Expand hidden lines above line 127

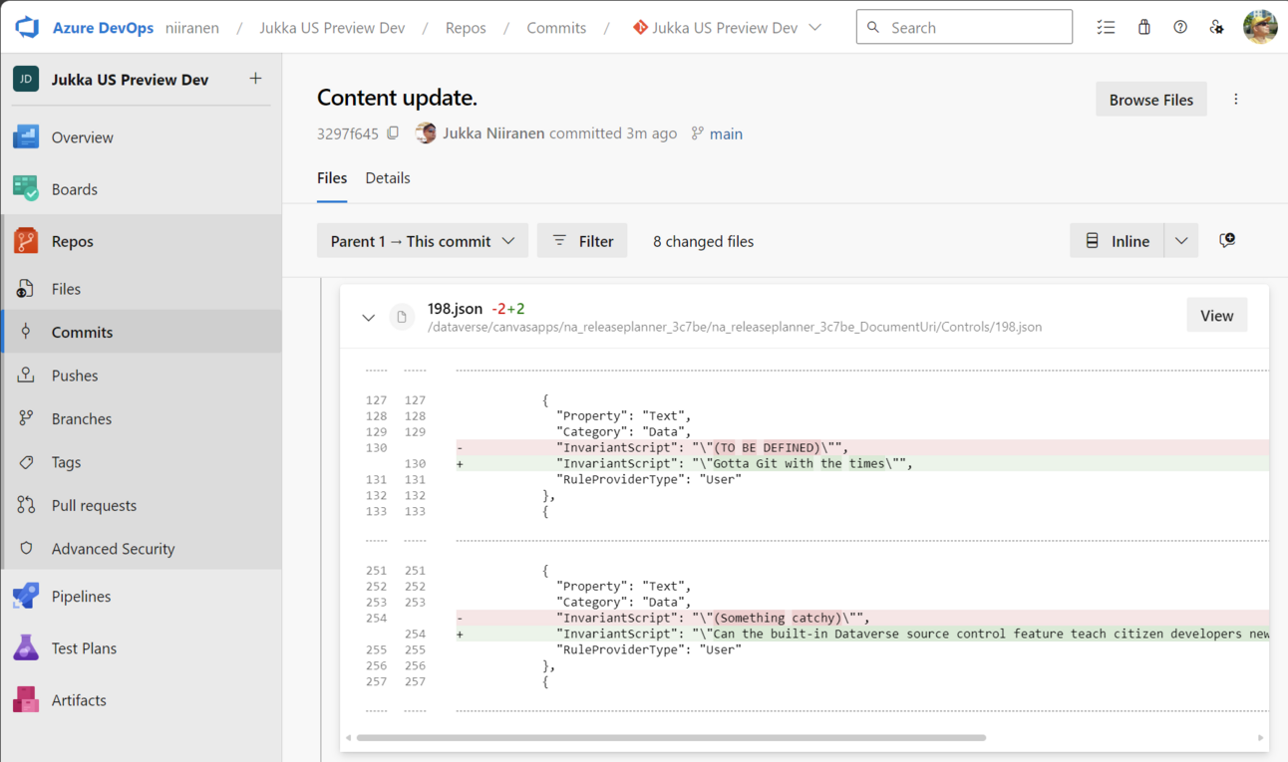click(x=396, y=371)
